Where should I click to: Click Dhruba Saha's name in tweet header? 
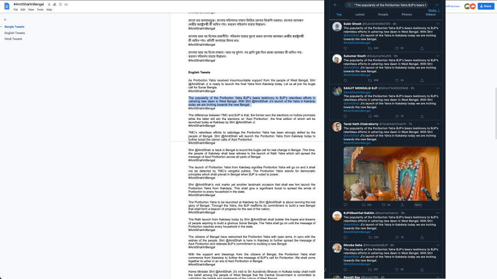(x=353, y=245)
